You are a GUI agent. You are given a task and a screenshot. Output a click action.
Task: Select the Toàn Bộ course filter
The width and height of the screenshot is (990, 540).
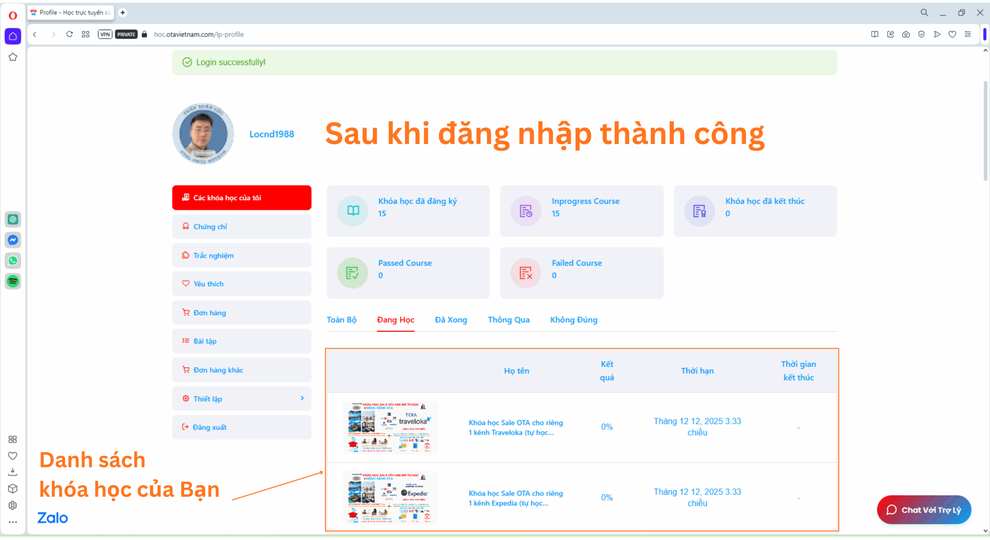[341, 320]
